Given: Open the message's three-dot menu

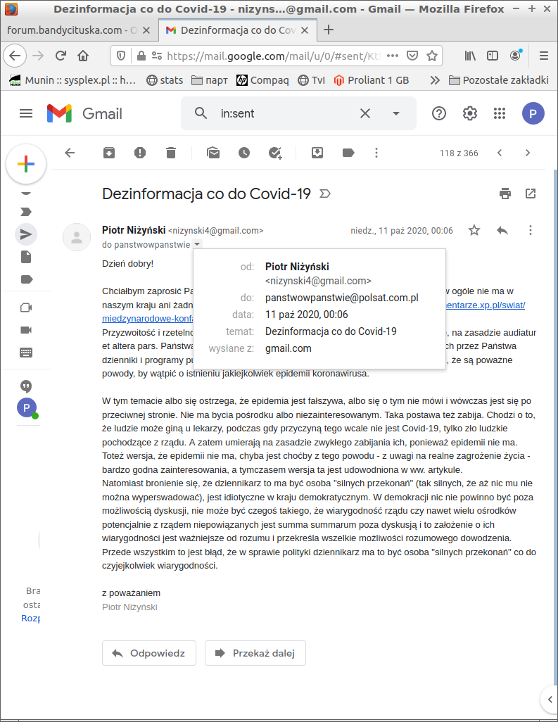Looking at the screenshot, I should click(x=531, y=230).
